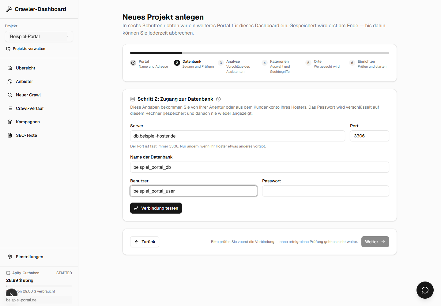The height and width of the screenshot is (306, 441).
Task: Focus the Benutzer input field
Action: (x=194, y=191)
